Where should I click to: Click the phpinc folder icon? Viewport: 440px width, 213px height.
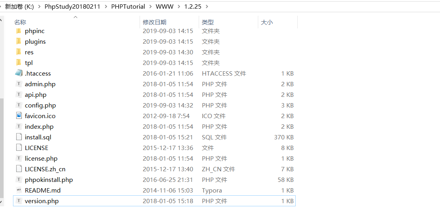tap(19, 31)
